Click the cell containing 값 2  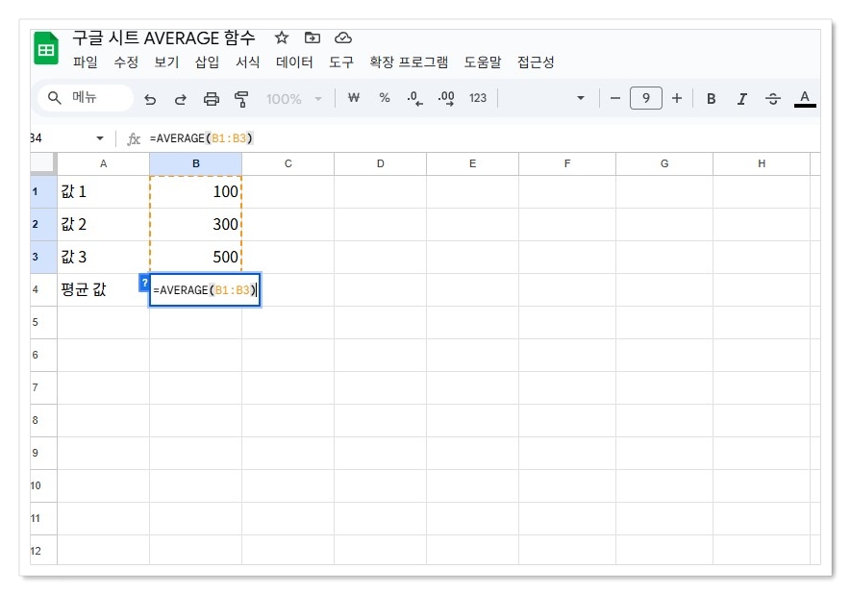point(103,224)
